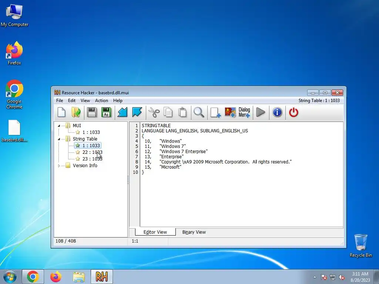Click the panel splitter grip dots
379x284 pixels.
point(128,180)
